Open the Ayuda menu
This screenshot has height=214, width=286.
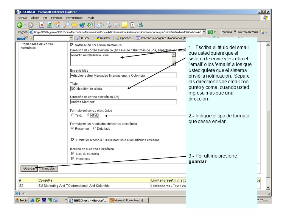point(91,18)
